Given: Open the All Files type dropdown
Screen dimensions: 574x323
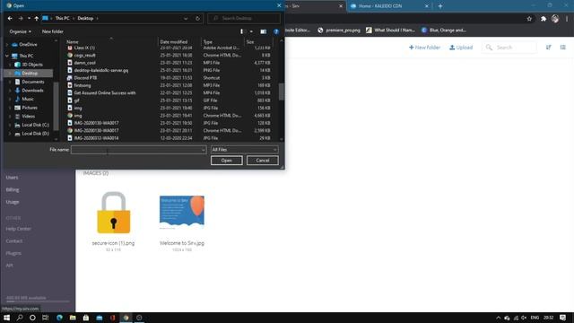Looking at the screenshot, I should coord(244,150).
